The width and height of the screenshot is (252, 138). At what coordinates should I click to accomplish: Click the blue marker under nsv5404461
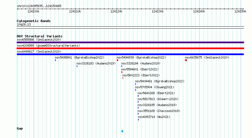(135, 84)
